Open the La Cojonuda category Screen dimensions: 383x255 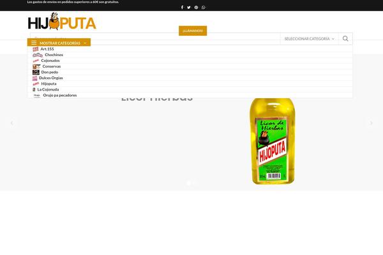(48, 89)
